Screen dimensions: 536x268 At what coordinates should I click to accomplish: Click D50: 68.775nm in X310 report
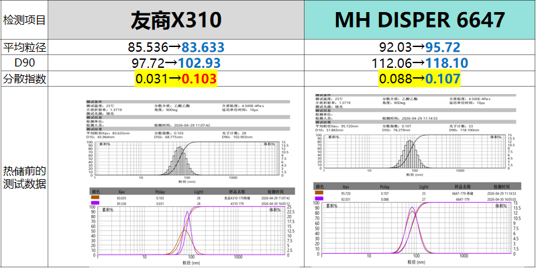(168, 136)
